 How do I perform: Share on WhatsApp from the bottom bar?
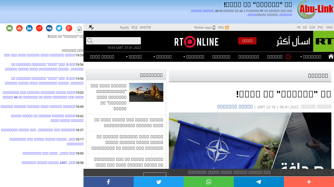coord(208,182)
